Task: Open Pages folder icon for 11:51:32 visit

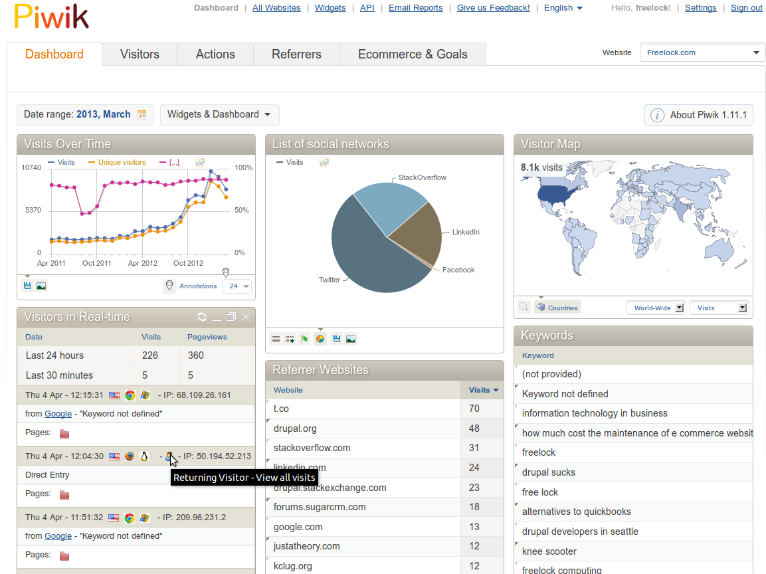Action: coord(64,556)
